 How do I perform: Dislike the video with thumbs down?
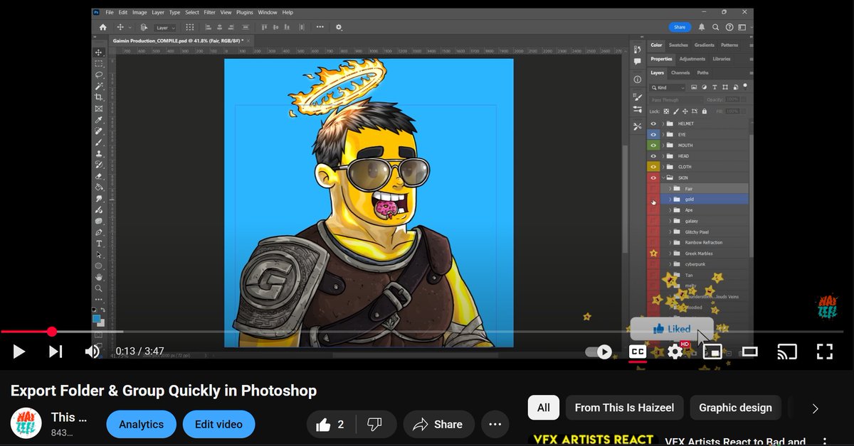(374, 424)
